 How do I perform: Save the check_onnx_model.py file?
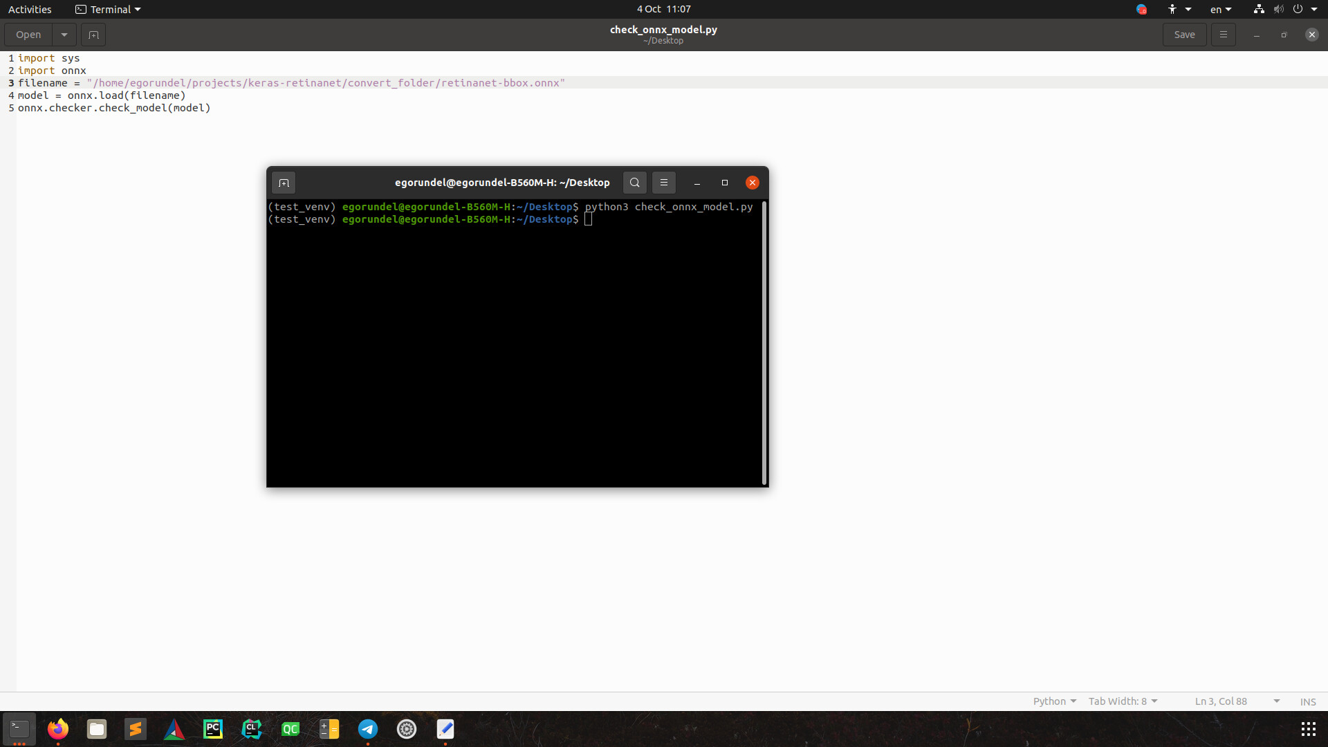pos(1184,34)
